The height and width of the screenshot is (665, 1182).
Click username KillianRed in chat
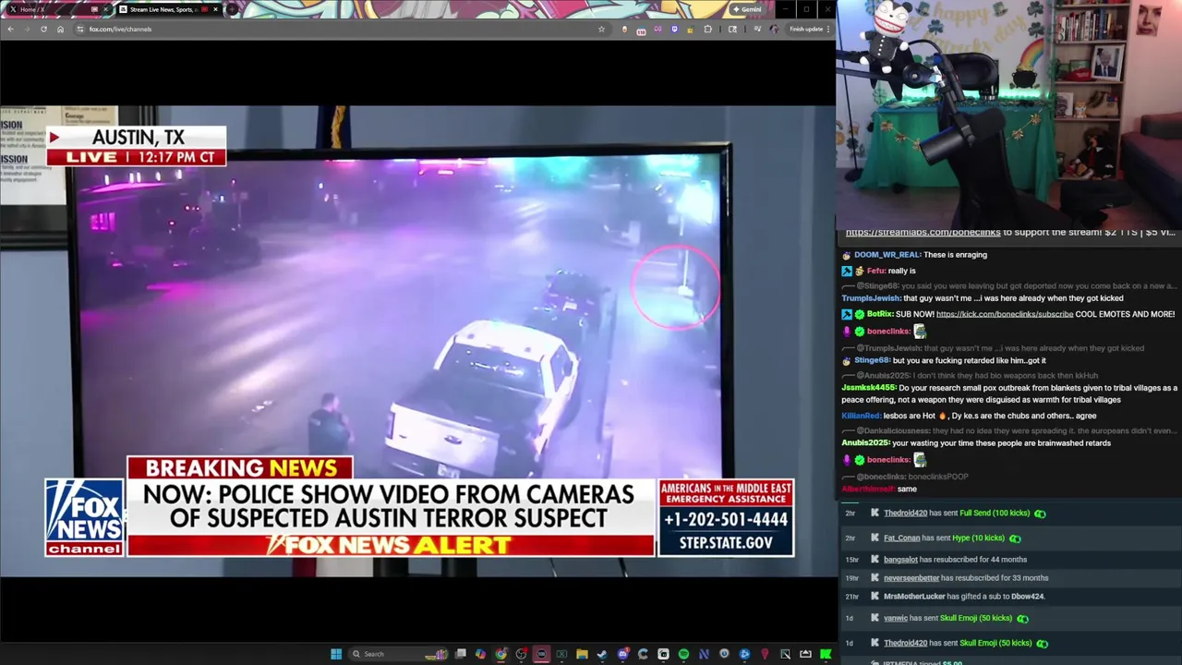click(x=861, y=416)
